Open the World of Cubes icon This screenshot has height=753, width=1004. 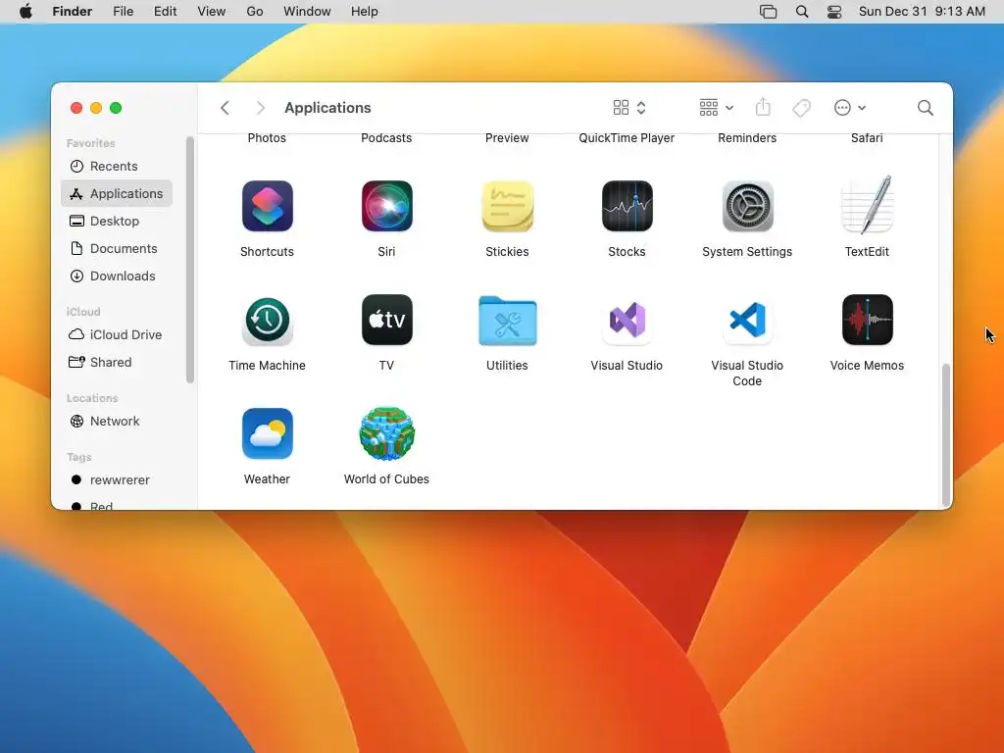(386, 433)
